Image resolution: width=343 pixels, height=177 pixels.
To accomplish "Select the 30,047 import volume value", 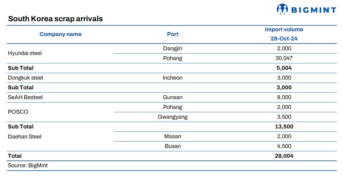I will tap(284, 58).
